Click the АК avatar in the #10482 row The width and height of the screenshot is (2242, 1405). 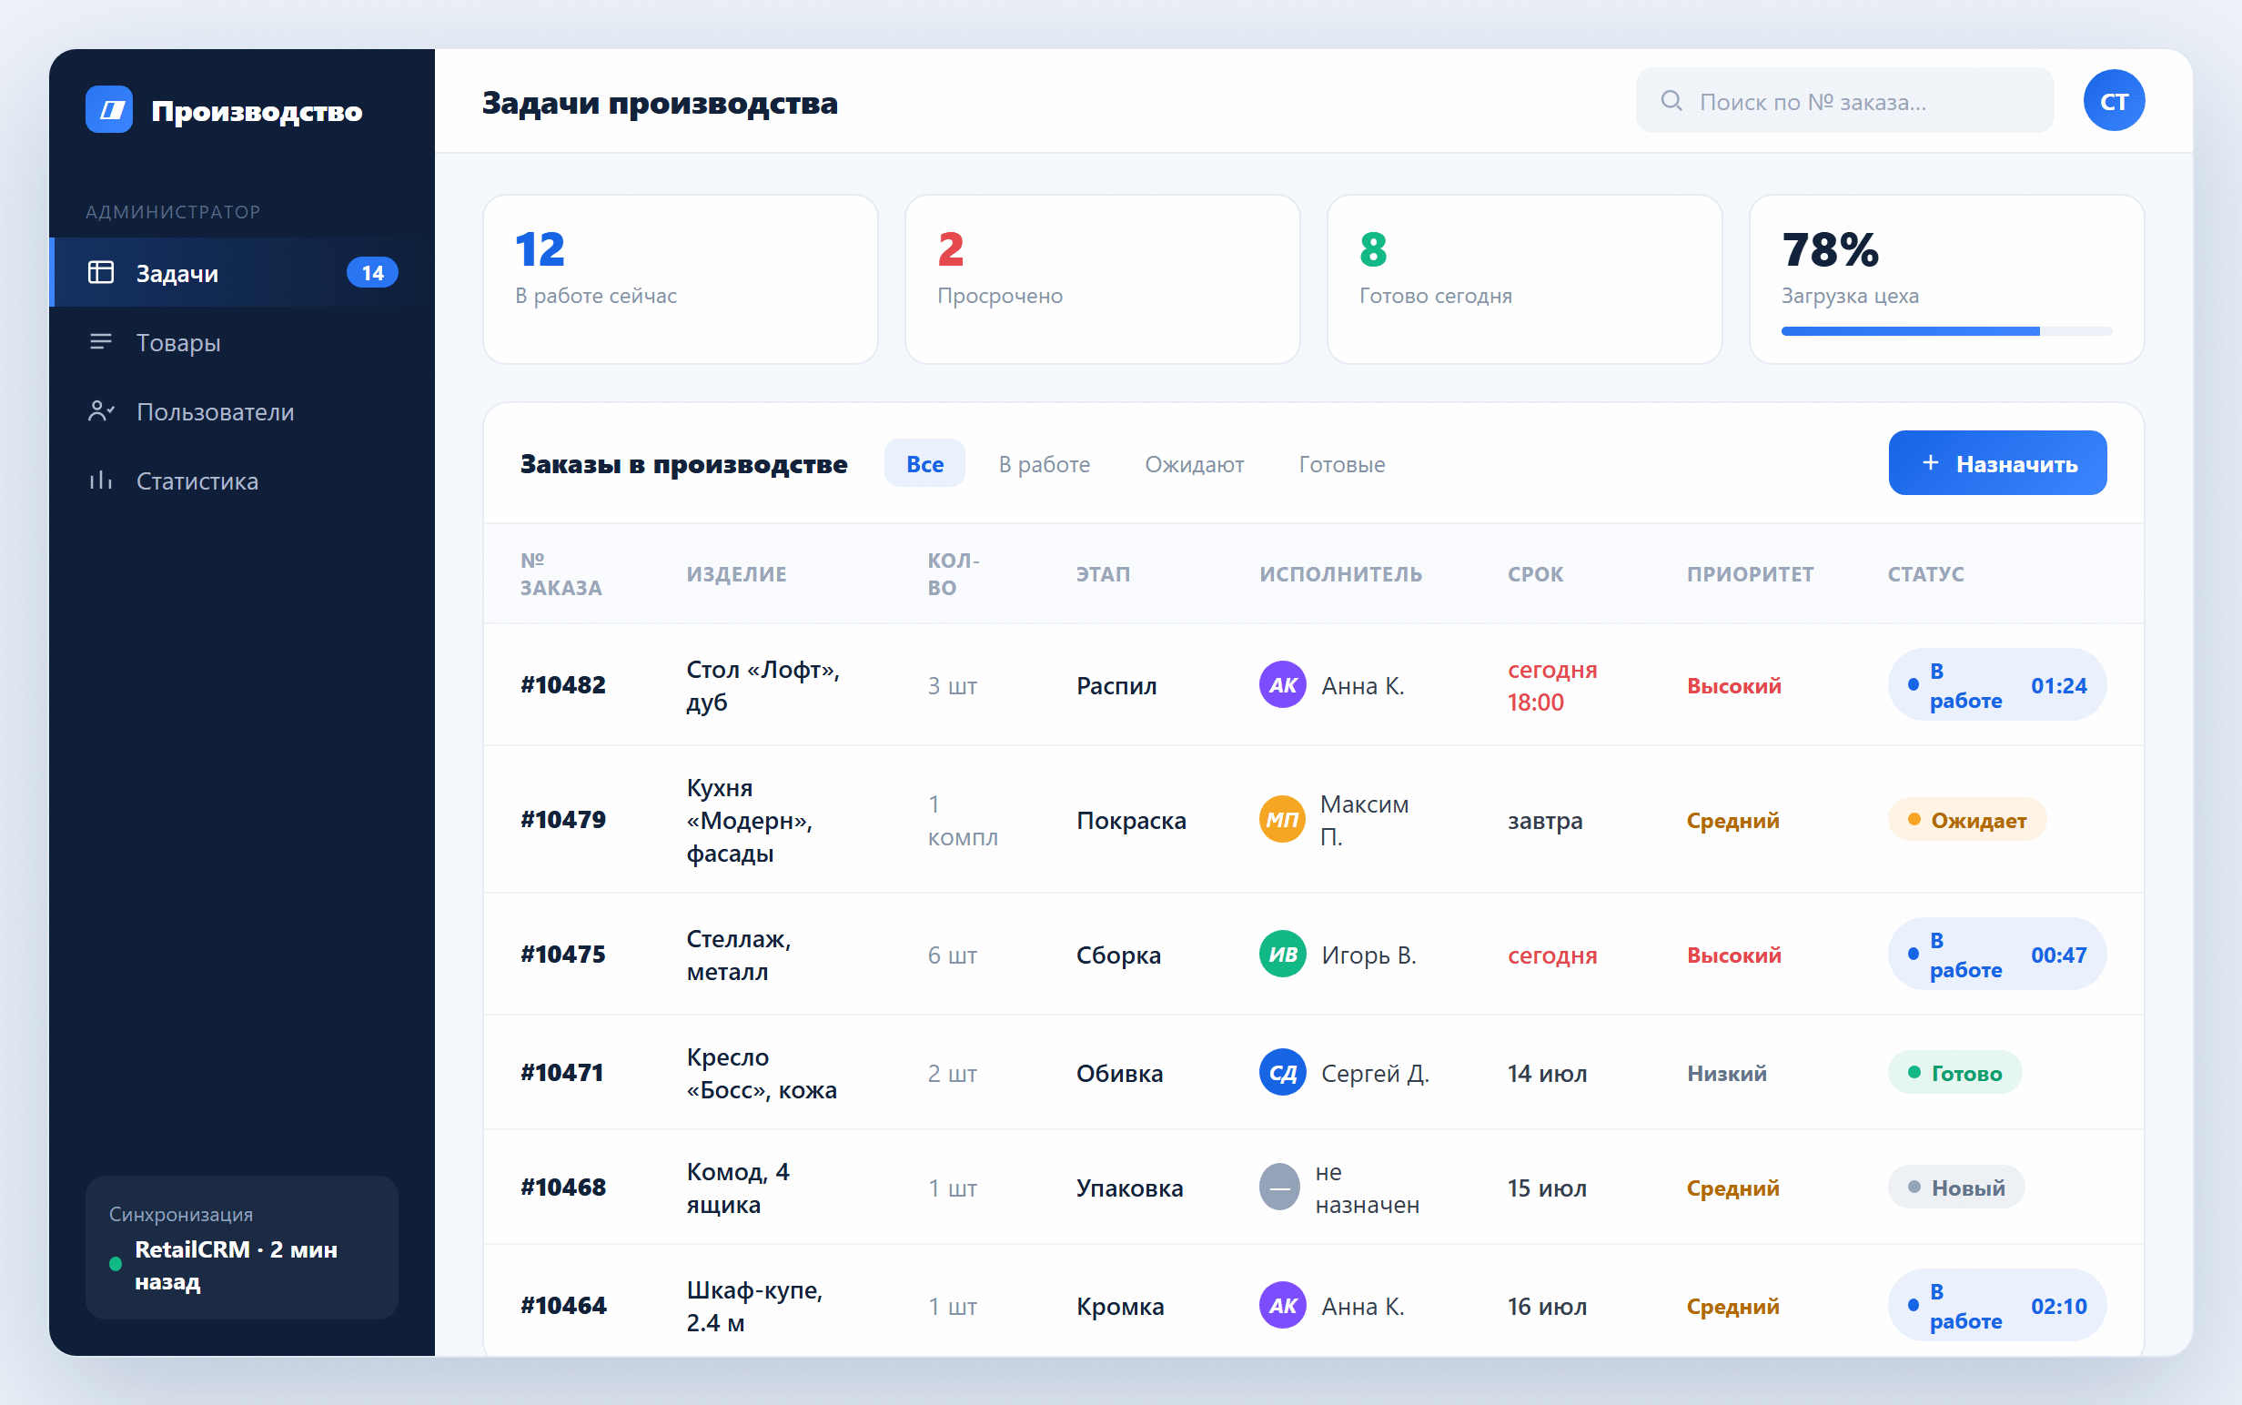pos(1282,685)
